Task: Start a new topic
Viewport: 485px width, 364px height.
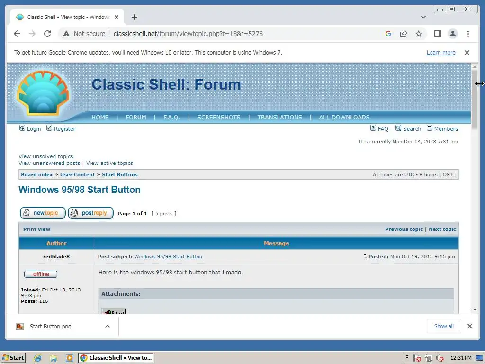Action: pos(43,213)
